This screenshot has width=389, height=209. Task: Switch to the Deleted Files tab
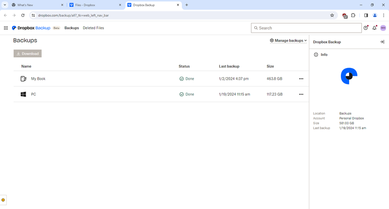pos(93,28)
